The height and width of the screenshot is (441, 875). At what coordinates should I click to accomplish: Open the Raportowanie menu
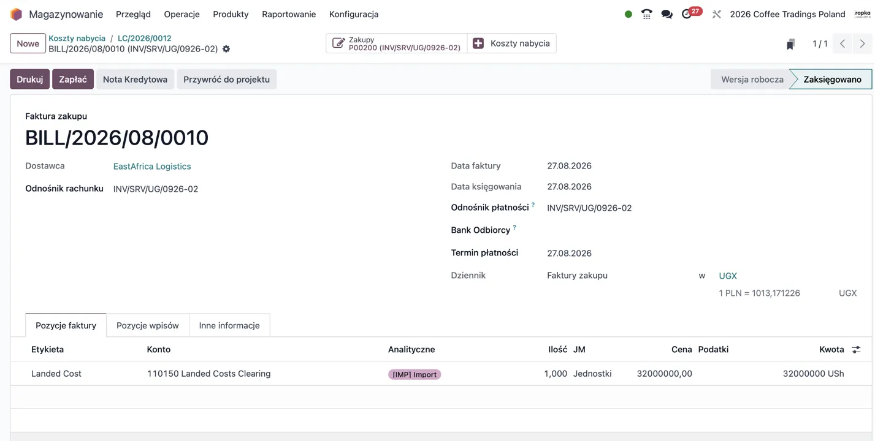point(289,14)
